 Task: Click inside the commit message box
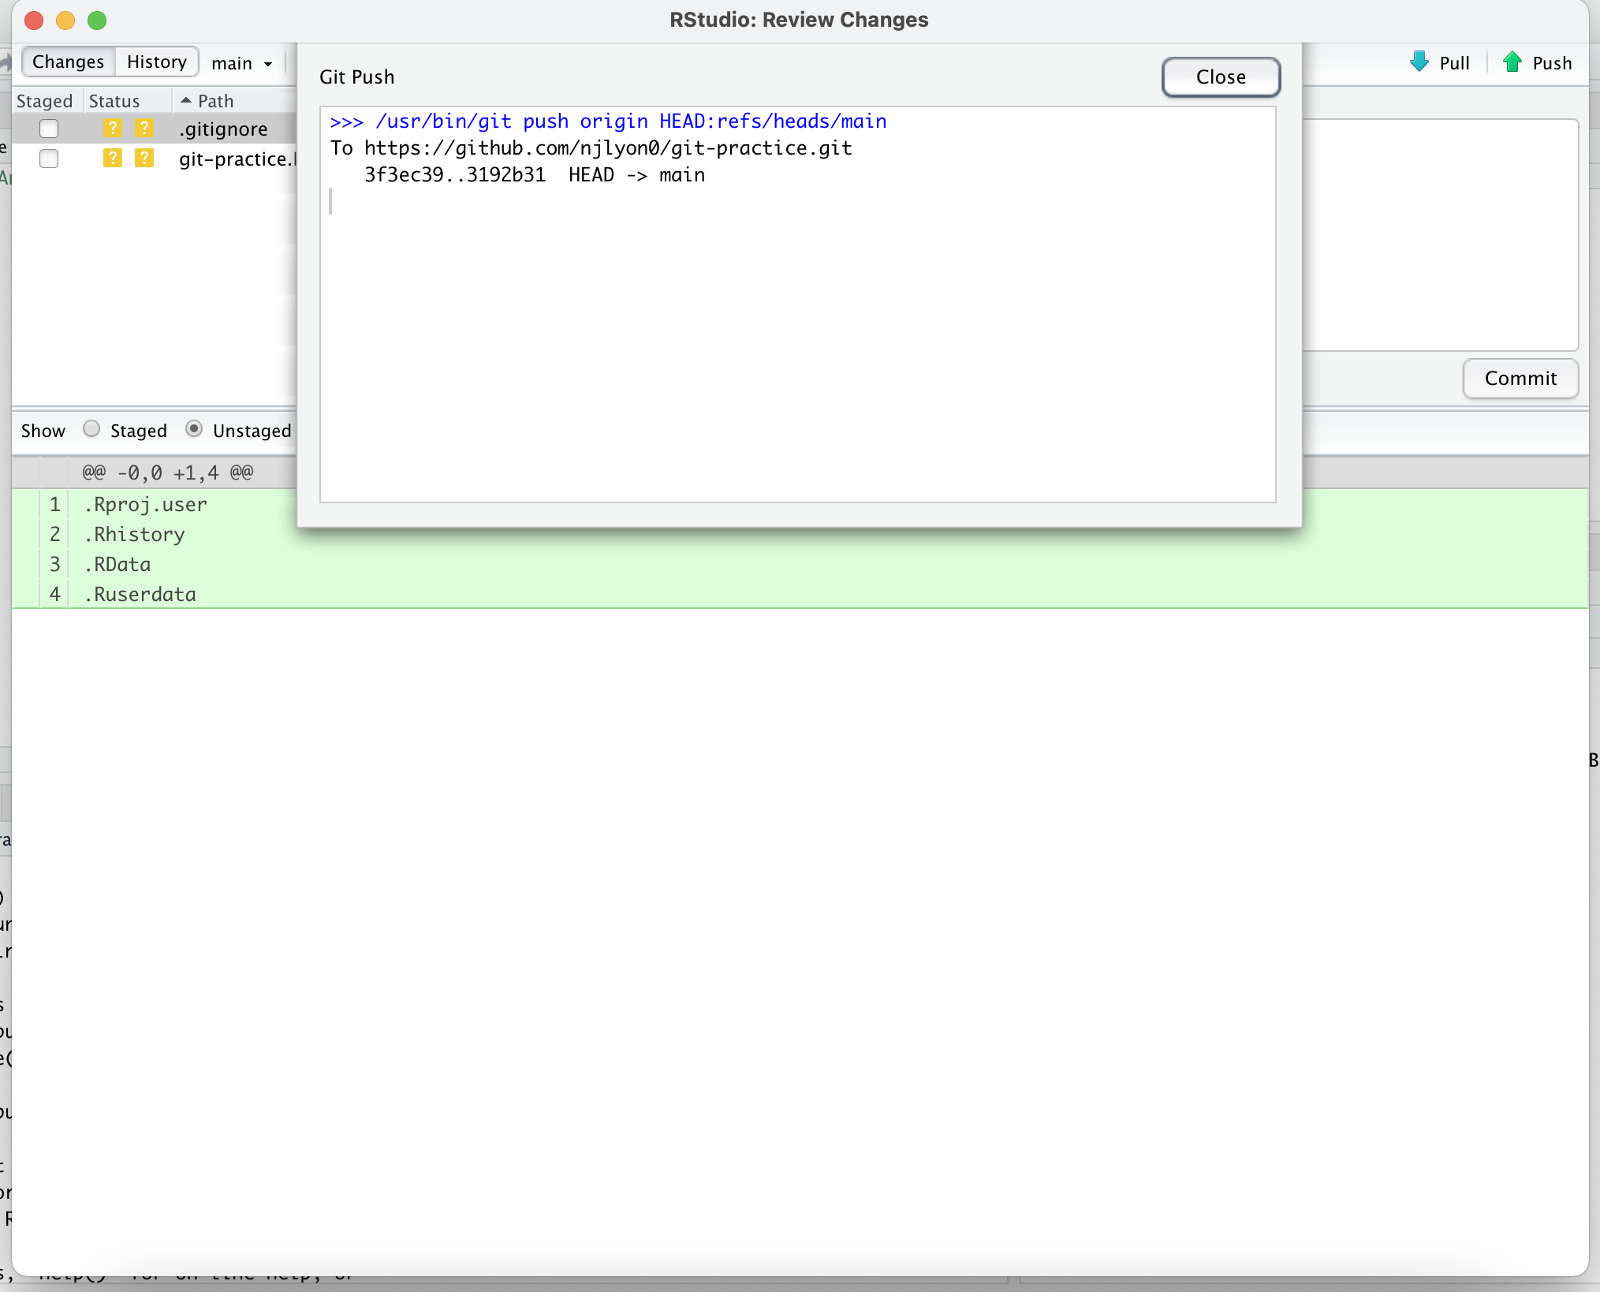coord(1440,234)
